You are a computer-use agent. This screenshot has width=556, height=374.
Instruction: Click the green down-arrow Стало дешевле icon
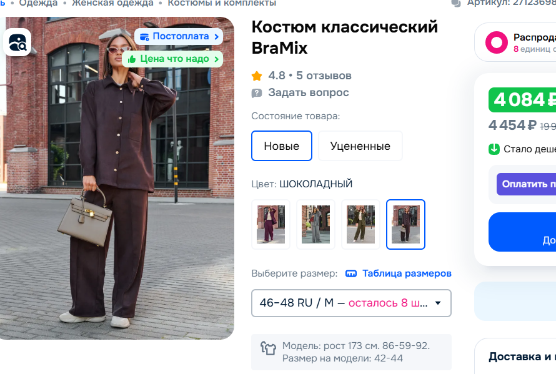(494, 149)
